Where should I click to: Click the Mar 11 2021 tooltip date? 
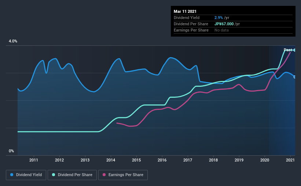point(185,11)
